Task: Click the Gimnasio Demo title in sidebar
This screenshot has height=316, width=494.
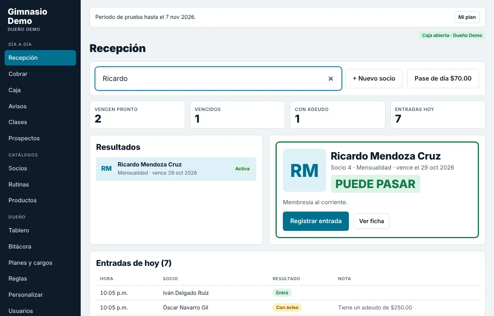Action: point(27,16)
